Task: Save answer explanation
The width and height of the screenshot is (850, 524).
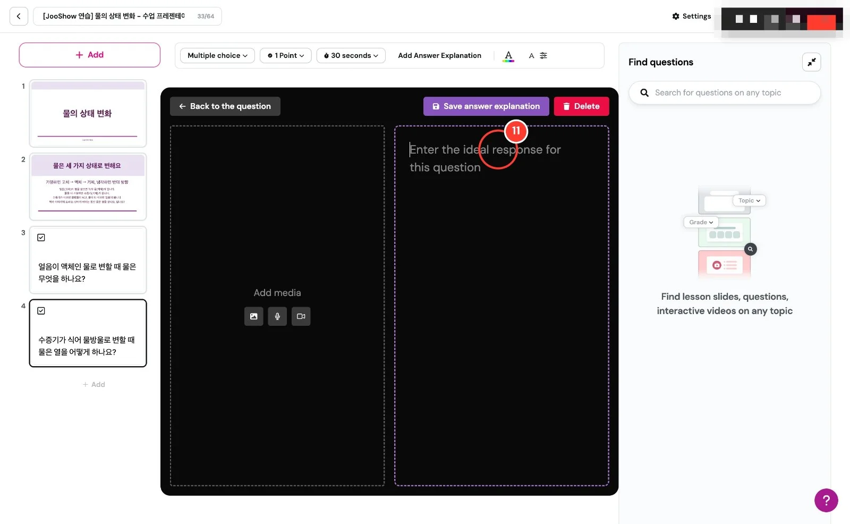Action: (x=486, y=106)
